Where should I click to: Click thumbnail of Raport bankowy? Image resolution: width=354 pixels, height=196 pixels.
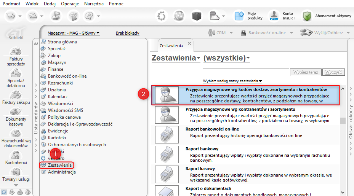click(x=167, y=155)
